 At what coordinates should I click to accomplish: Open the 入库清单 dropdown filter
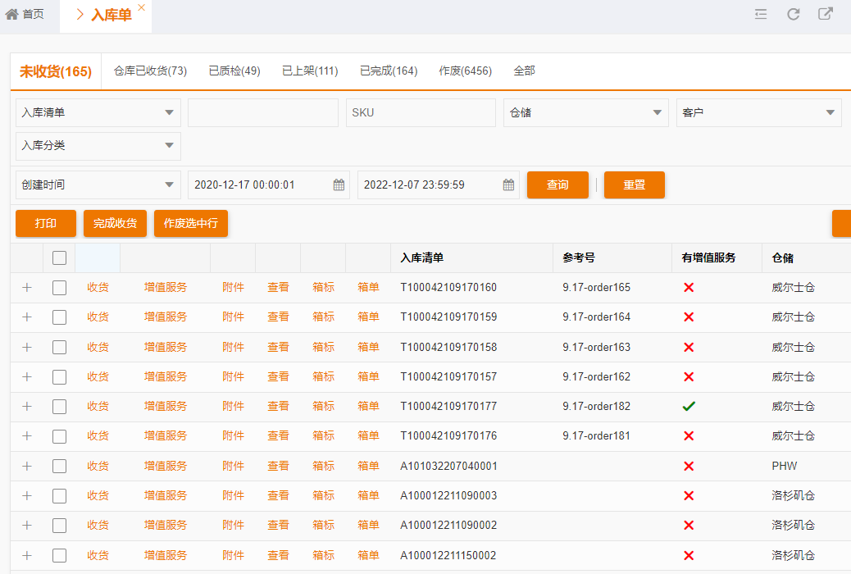coord(98,112)
